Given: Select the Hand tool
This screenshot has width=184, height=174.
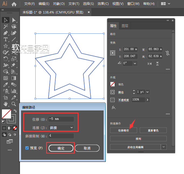Looking at the screenshot, I should coord(5,104).
